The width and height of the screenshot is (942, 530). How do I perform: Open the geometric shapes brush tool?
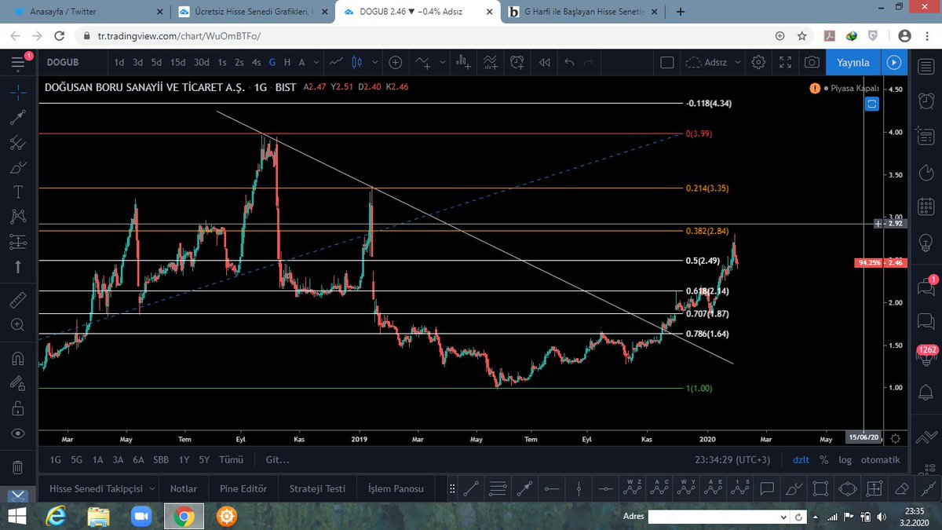coord(17,167)
